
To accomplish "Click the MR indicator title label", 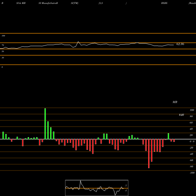I will coord(175,102).
